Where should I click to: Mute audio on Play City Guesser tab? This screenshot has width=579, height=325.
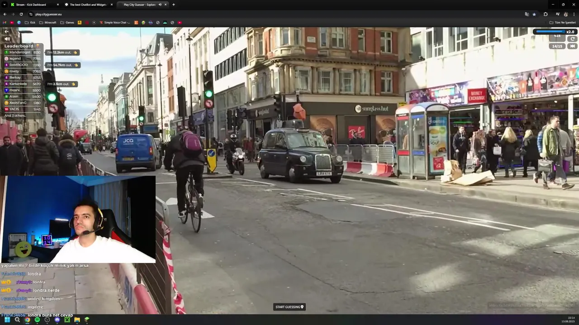click(160, 5)
